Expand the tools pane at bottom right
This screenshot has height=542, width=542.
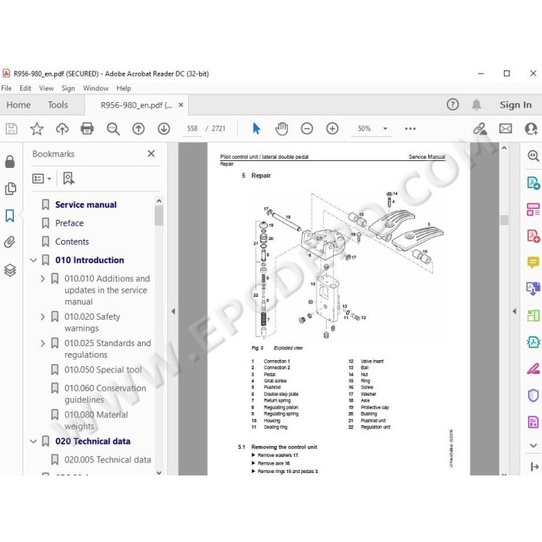point(534,467)
